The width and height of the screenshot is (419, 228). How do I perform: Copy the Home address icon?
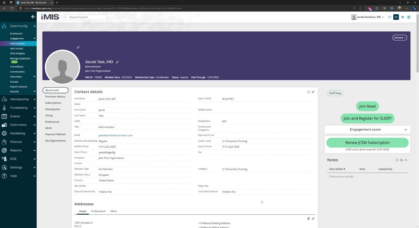[309, 218]
